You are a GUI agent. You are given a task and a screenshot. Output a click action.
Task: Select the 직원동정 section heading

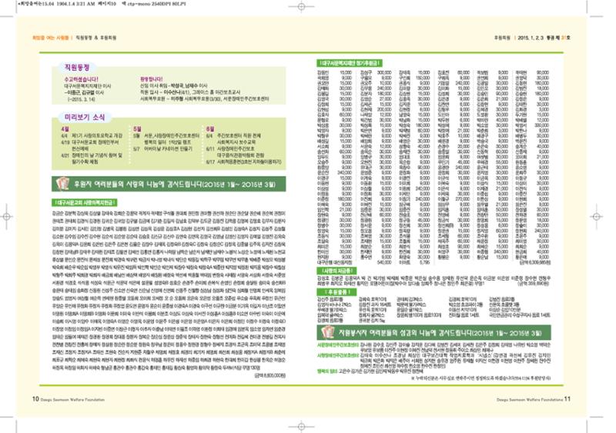point(77,68)
